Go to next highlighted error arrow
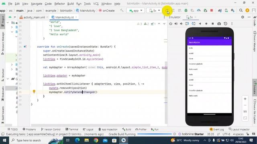 pos(164,24)
